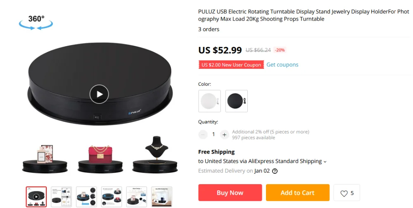Play the product video on main image
Viewport: 413px width, 208px height.
[99, 94]
